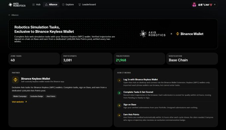Click the Participants value 3,081
Viewport: 226px width, 130px height.
pos(67,60)
